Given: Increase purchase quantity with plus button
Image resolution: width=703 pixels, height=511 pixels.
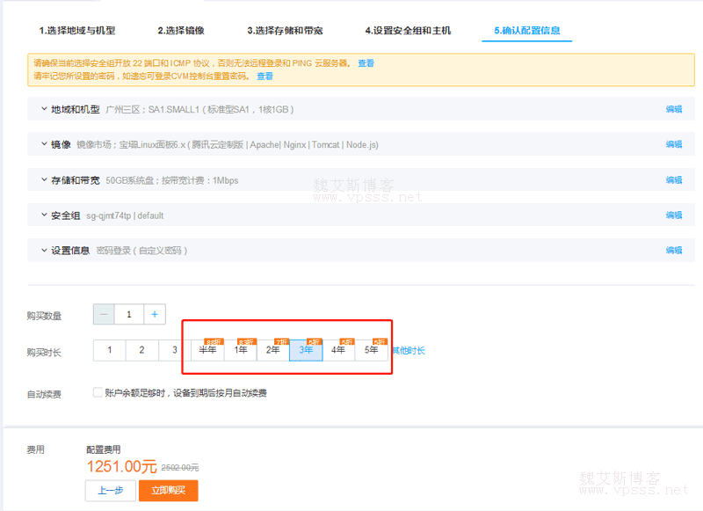Looking at the screenshot, I should tap(154, 314).
